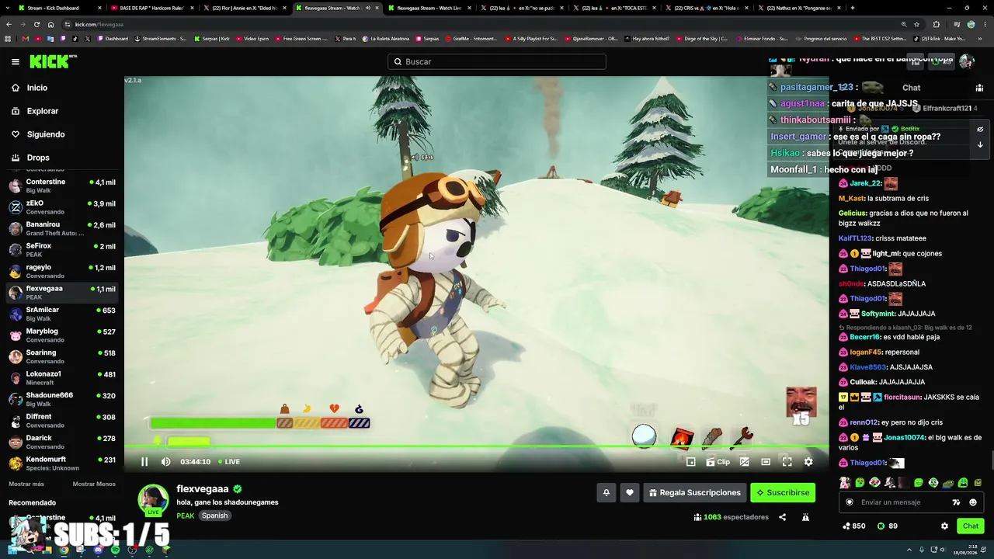Open the PEAK category link
This screenshot has width=994, height=559.
tap(186, 516)
